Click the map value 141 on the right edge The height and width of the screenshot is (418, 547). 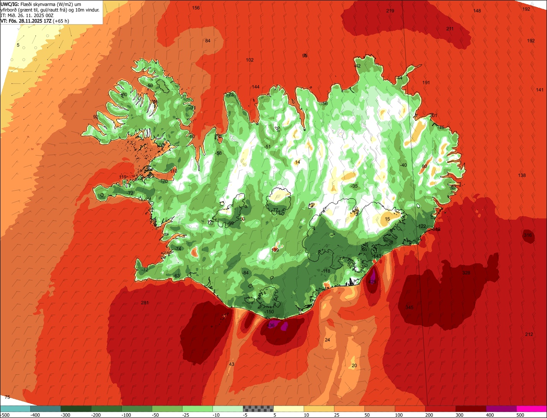(540, 90)
